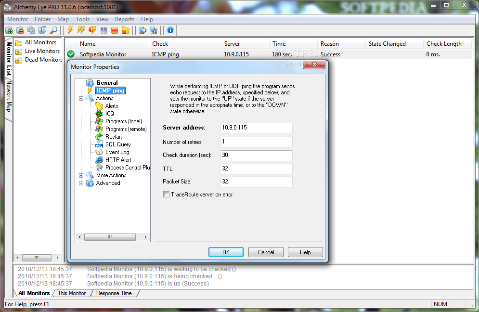Image resolution: width=479 pixels, height=312 pixels.
Task: Open the Folder menu
Action: 42,19
